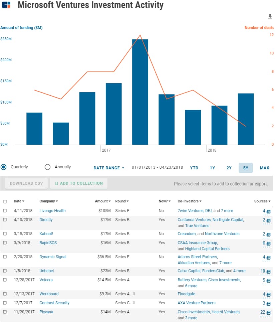Open sources icon for RapidSOS row
Image resolution: width=275 pixels, height=323 pixels.
point(269,243)
